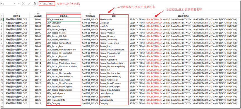Select cell STO_Record_Temperature
The height and width of the screenshot is (109, 241).
(x=64, y=43)
